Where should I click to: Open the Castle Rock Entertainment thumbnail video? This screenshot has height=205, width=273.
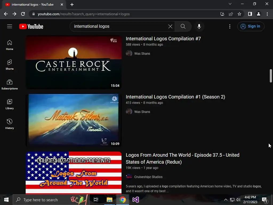(74, 62)
